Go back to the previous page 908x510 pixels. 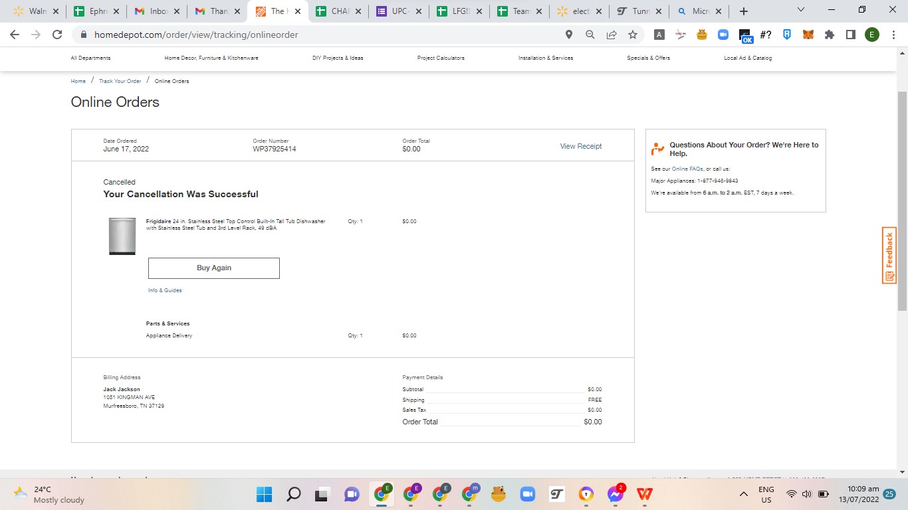tap(15, 35)
